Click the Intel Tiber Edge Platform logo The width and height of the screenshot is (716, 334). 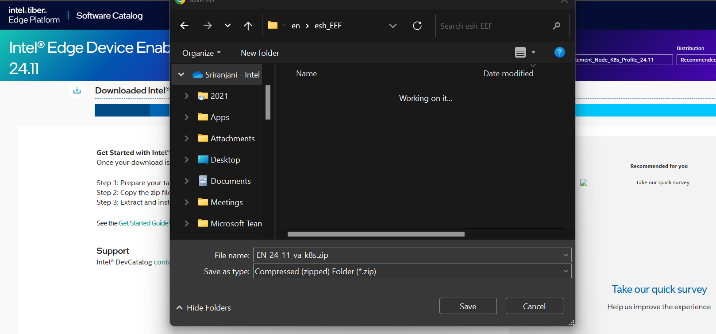pyautogui.click(x=34, y=15)
